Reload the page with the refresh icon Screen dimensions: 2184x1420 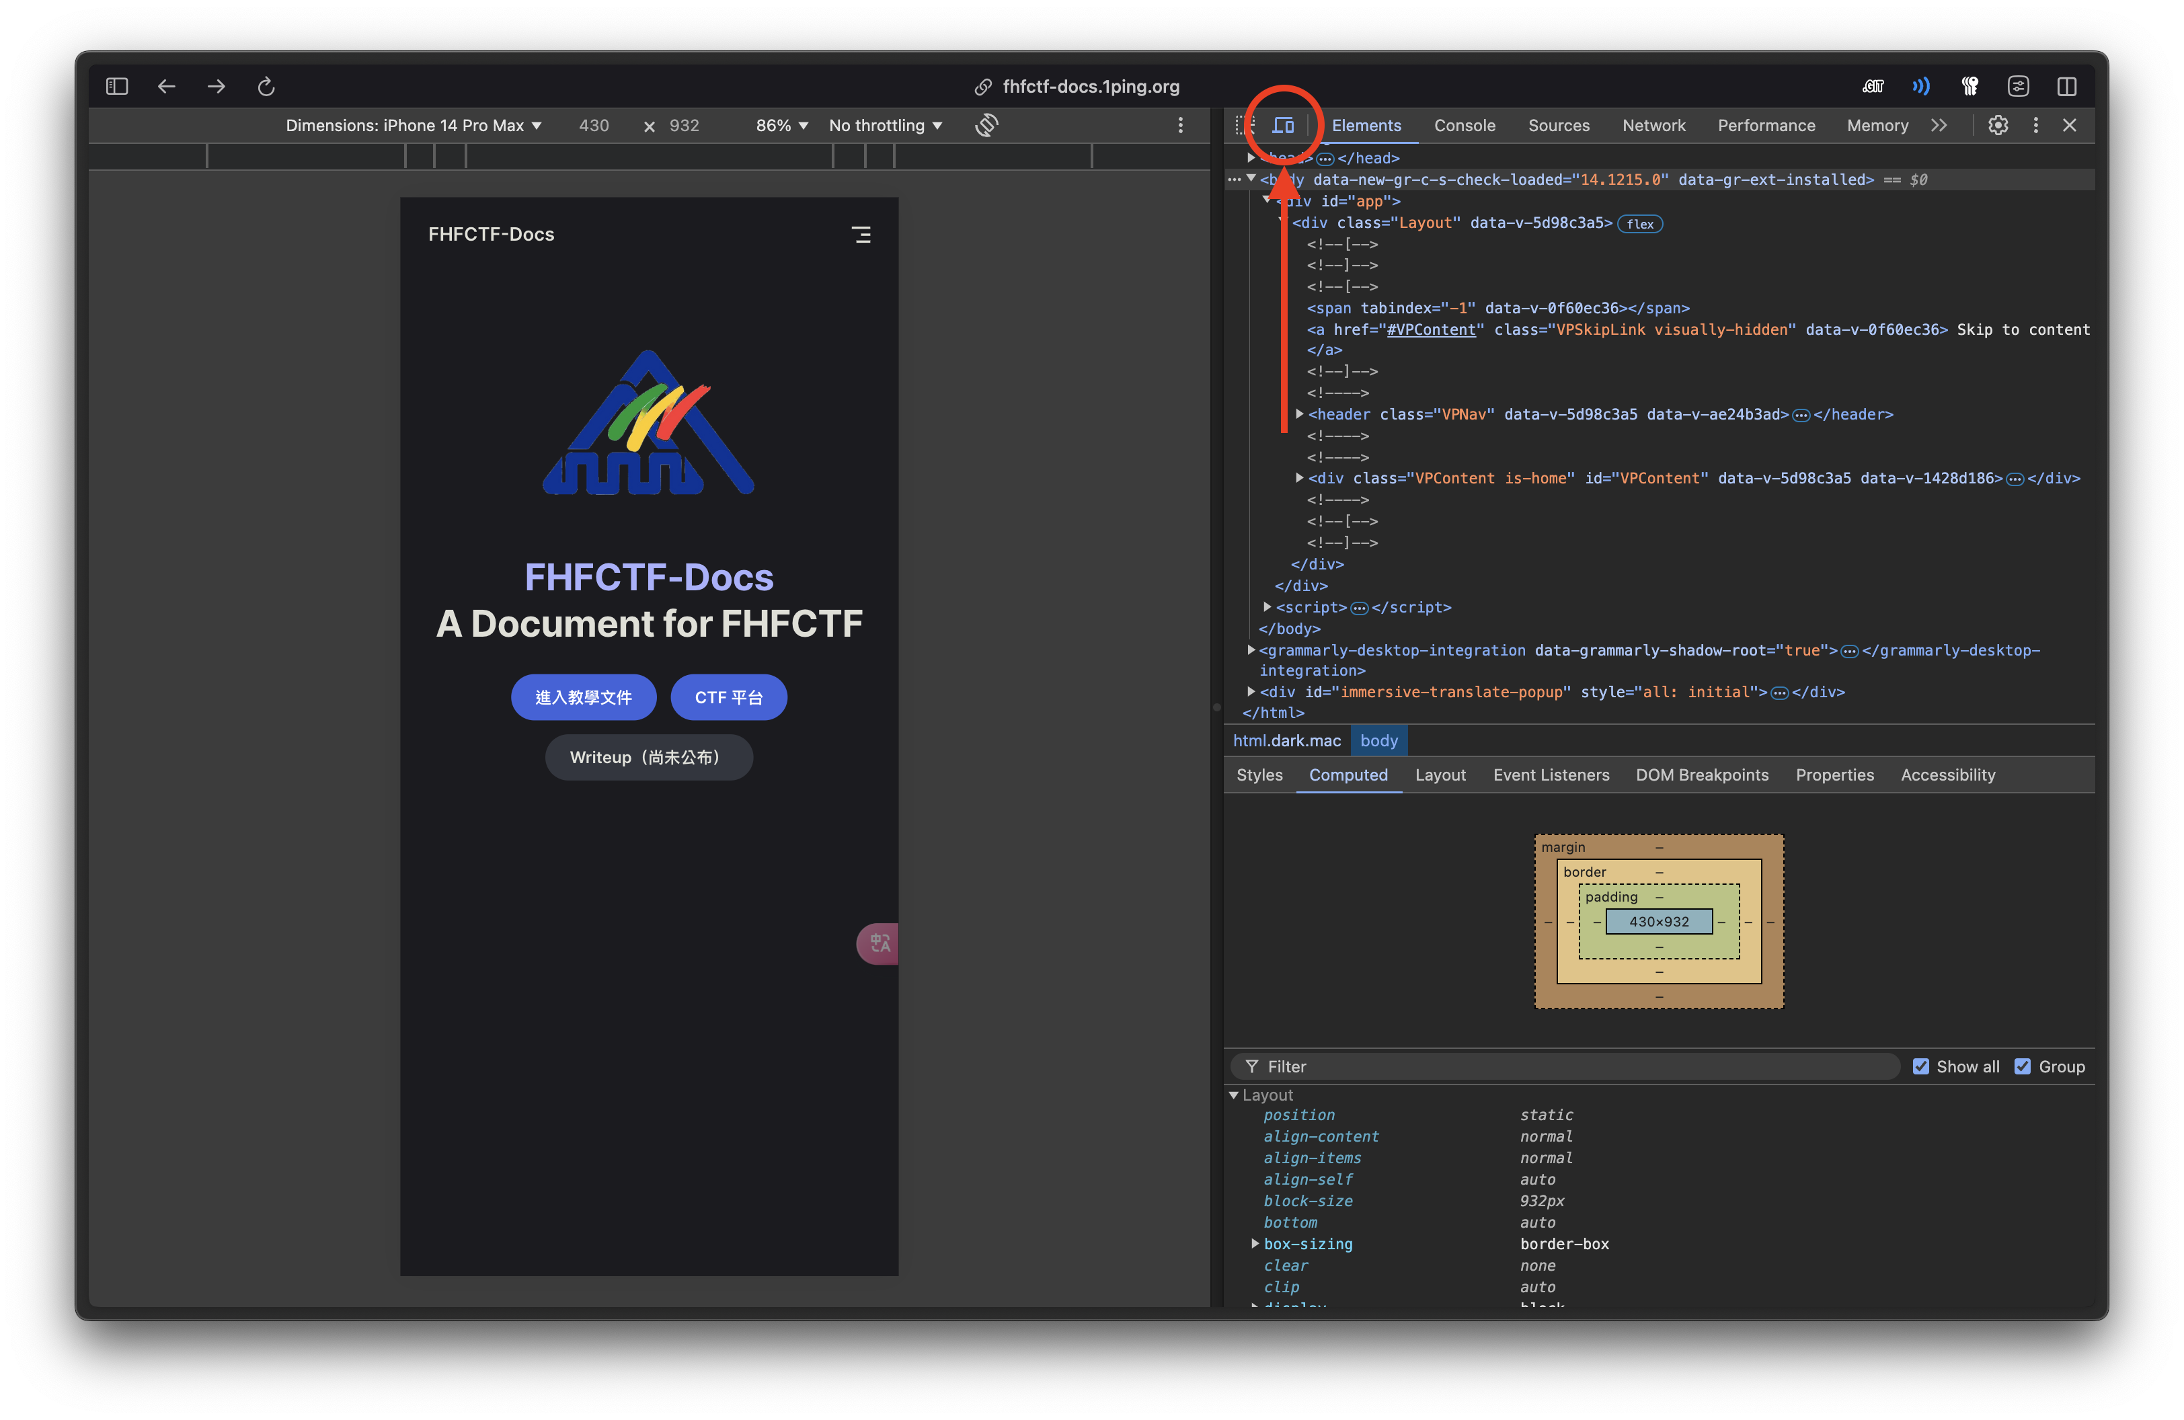click(x=266, y=86)
